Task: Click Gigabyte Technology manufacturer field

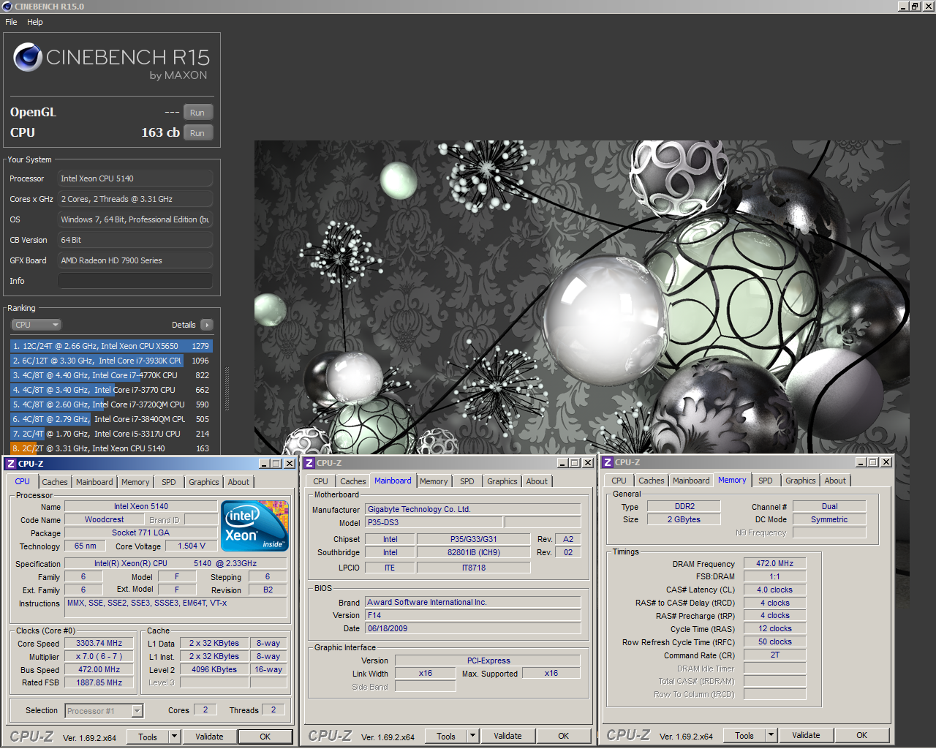Action: [x=473, y=510]
